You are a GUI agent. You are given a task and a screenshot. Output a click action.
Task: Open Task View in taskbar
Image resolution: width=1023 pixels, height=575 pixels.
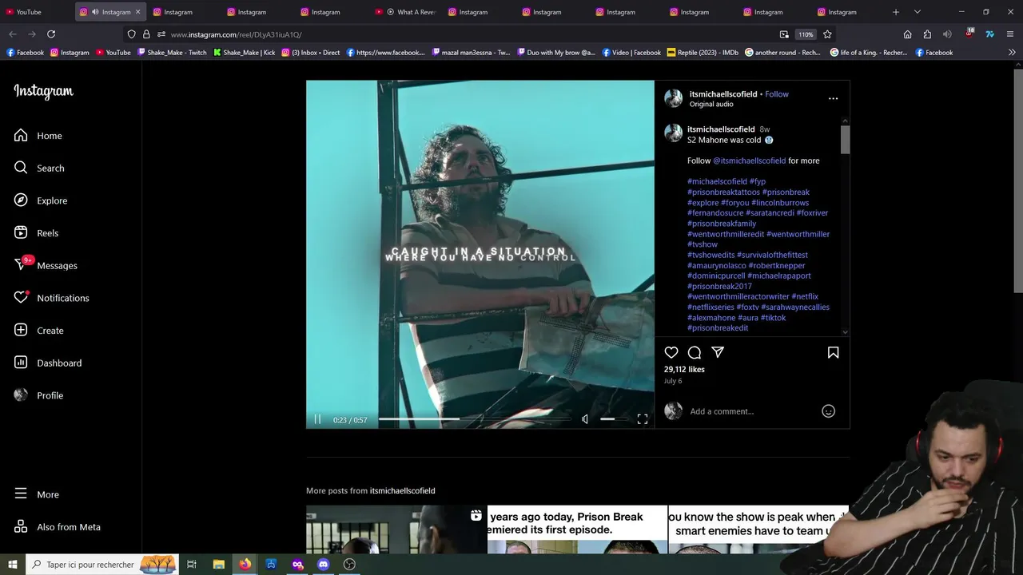click(x=192, y=564)
